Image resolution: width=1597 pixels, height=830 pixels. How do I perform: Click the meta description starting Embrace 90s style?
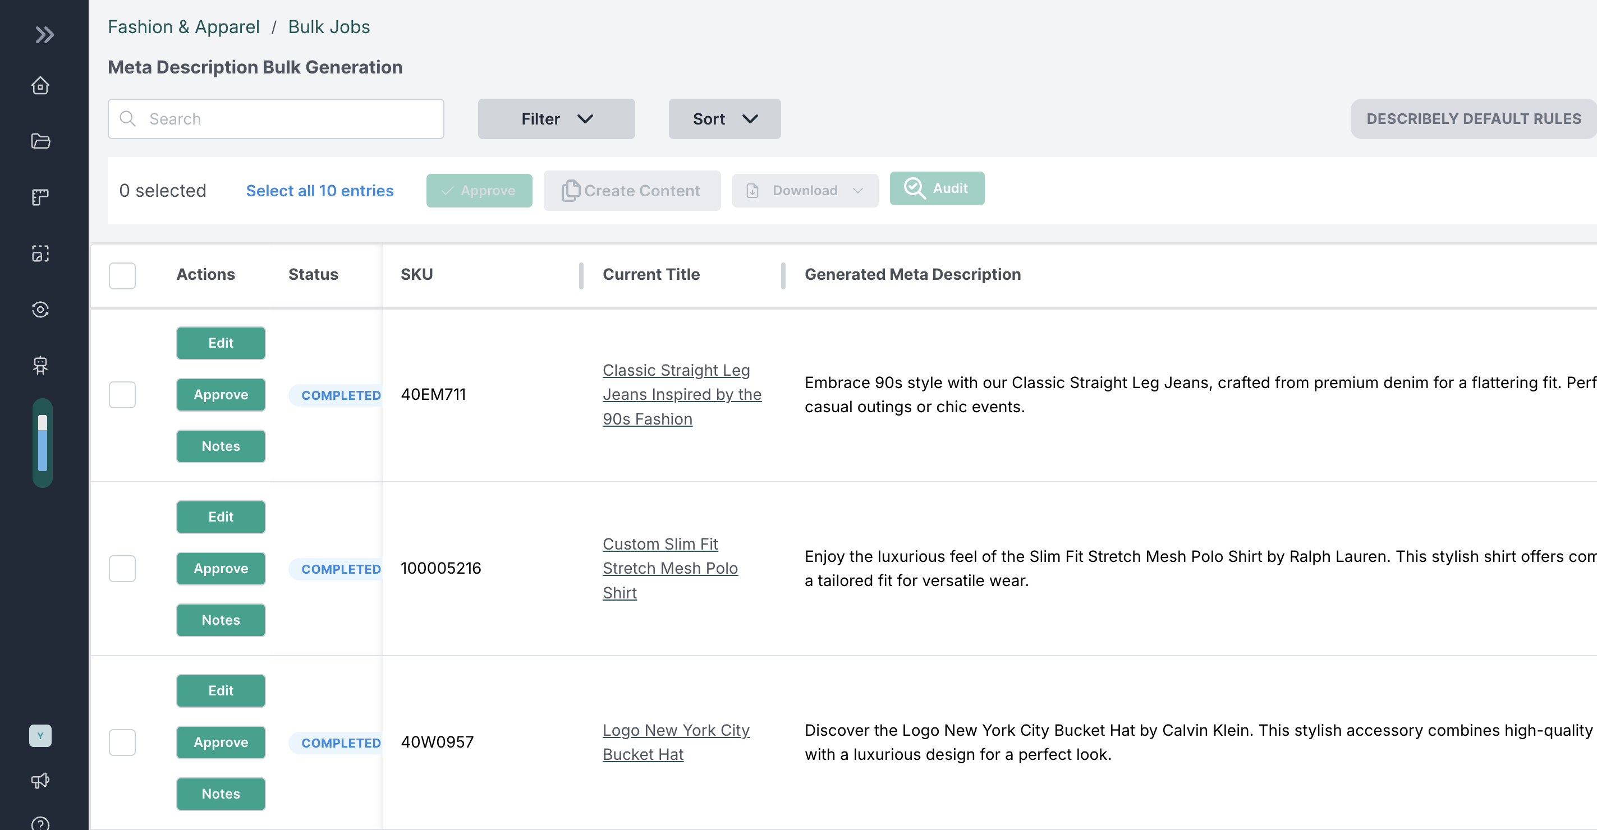pos(1201,395)
